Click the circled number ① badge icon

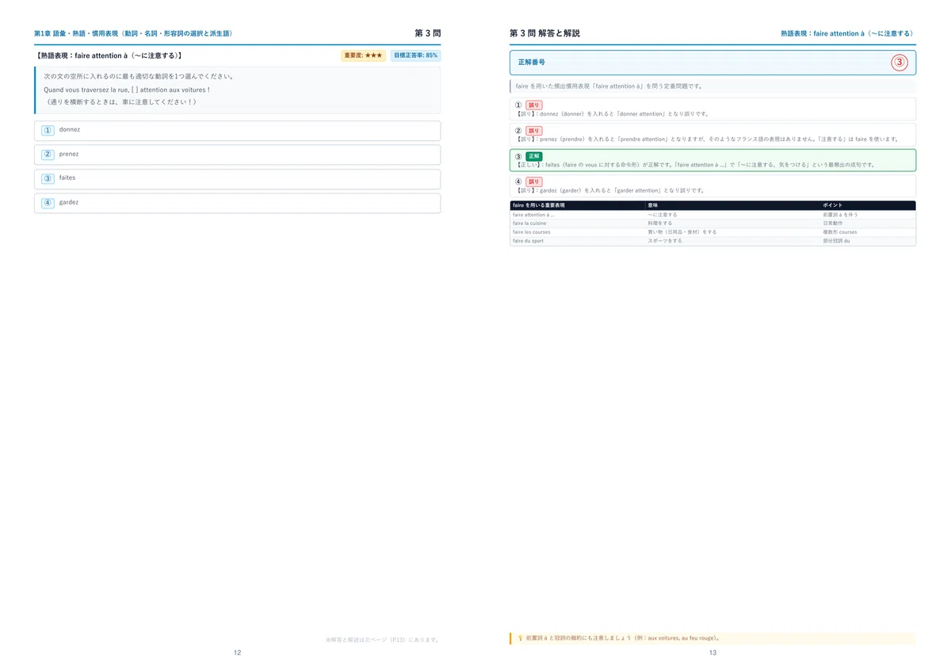pos(48,130)
